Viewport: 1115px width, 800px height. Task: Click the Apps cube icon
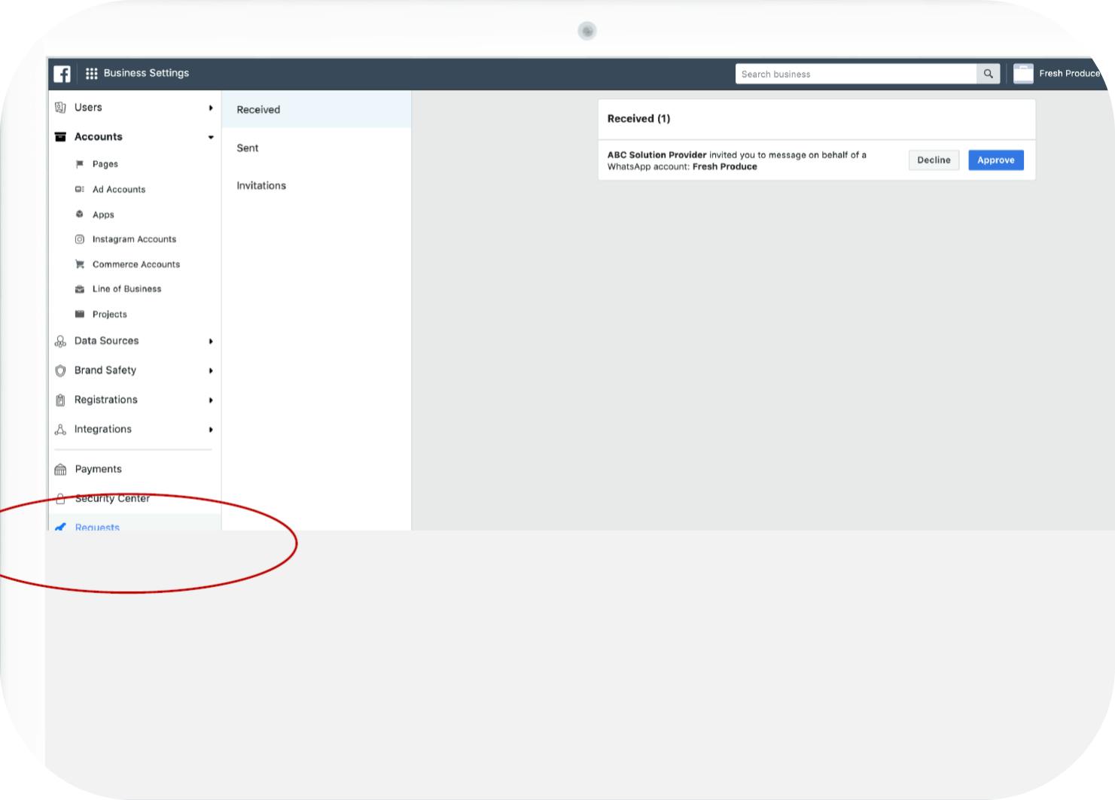[80, 214]
